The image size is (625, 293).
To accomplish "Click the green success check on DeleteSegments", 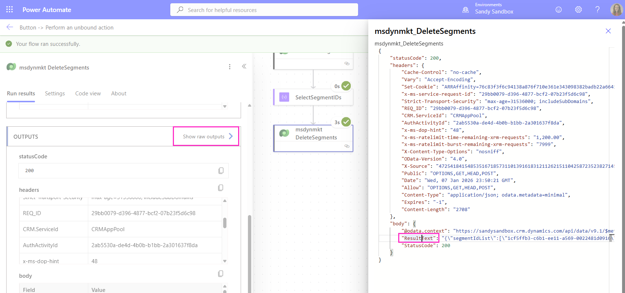I will click(346, 122).
